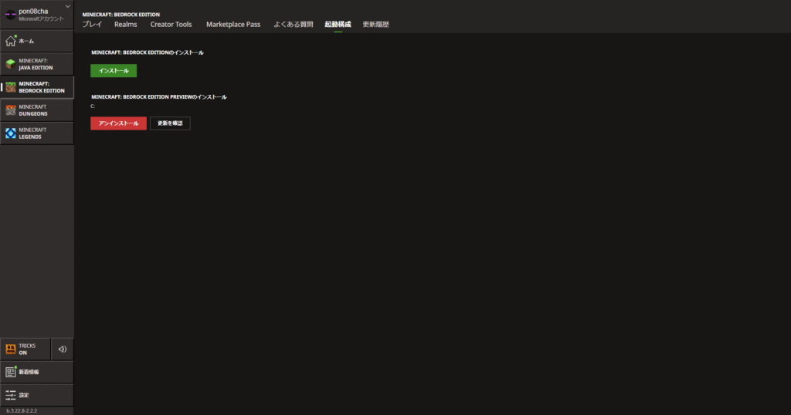Screen dimensions: 791x415
Task: View the 更新履歴 patch notes tab
Action: coord(375,25)
